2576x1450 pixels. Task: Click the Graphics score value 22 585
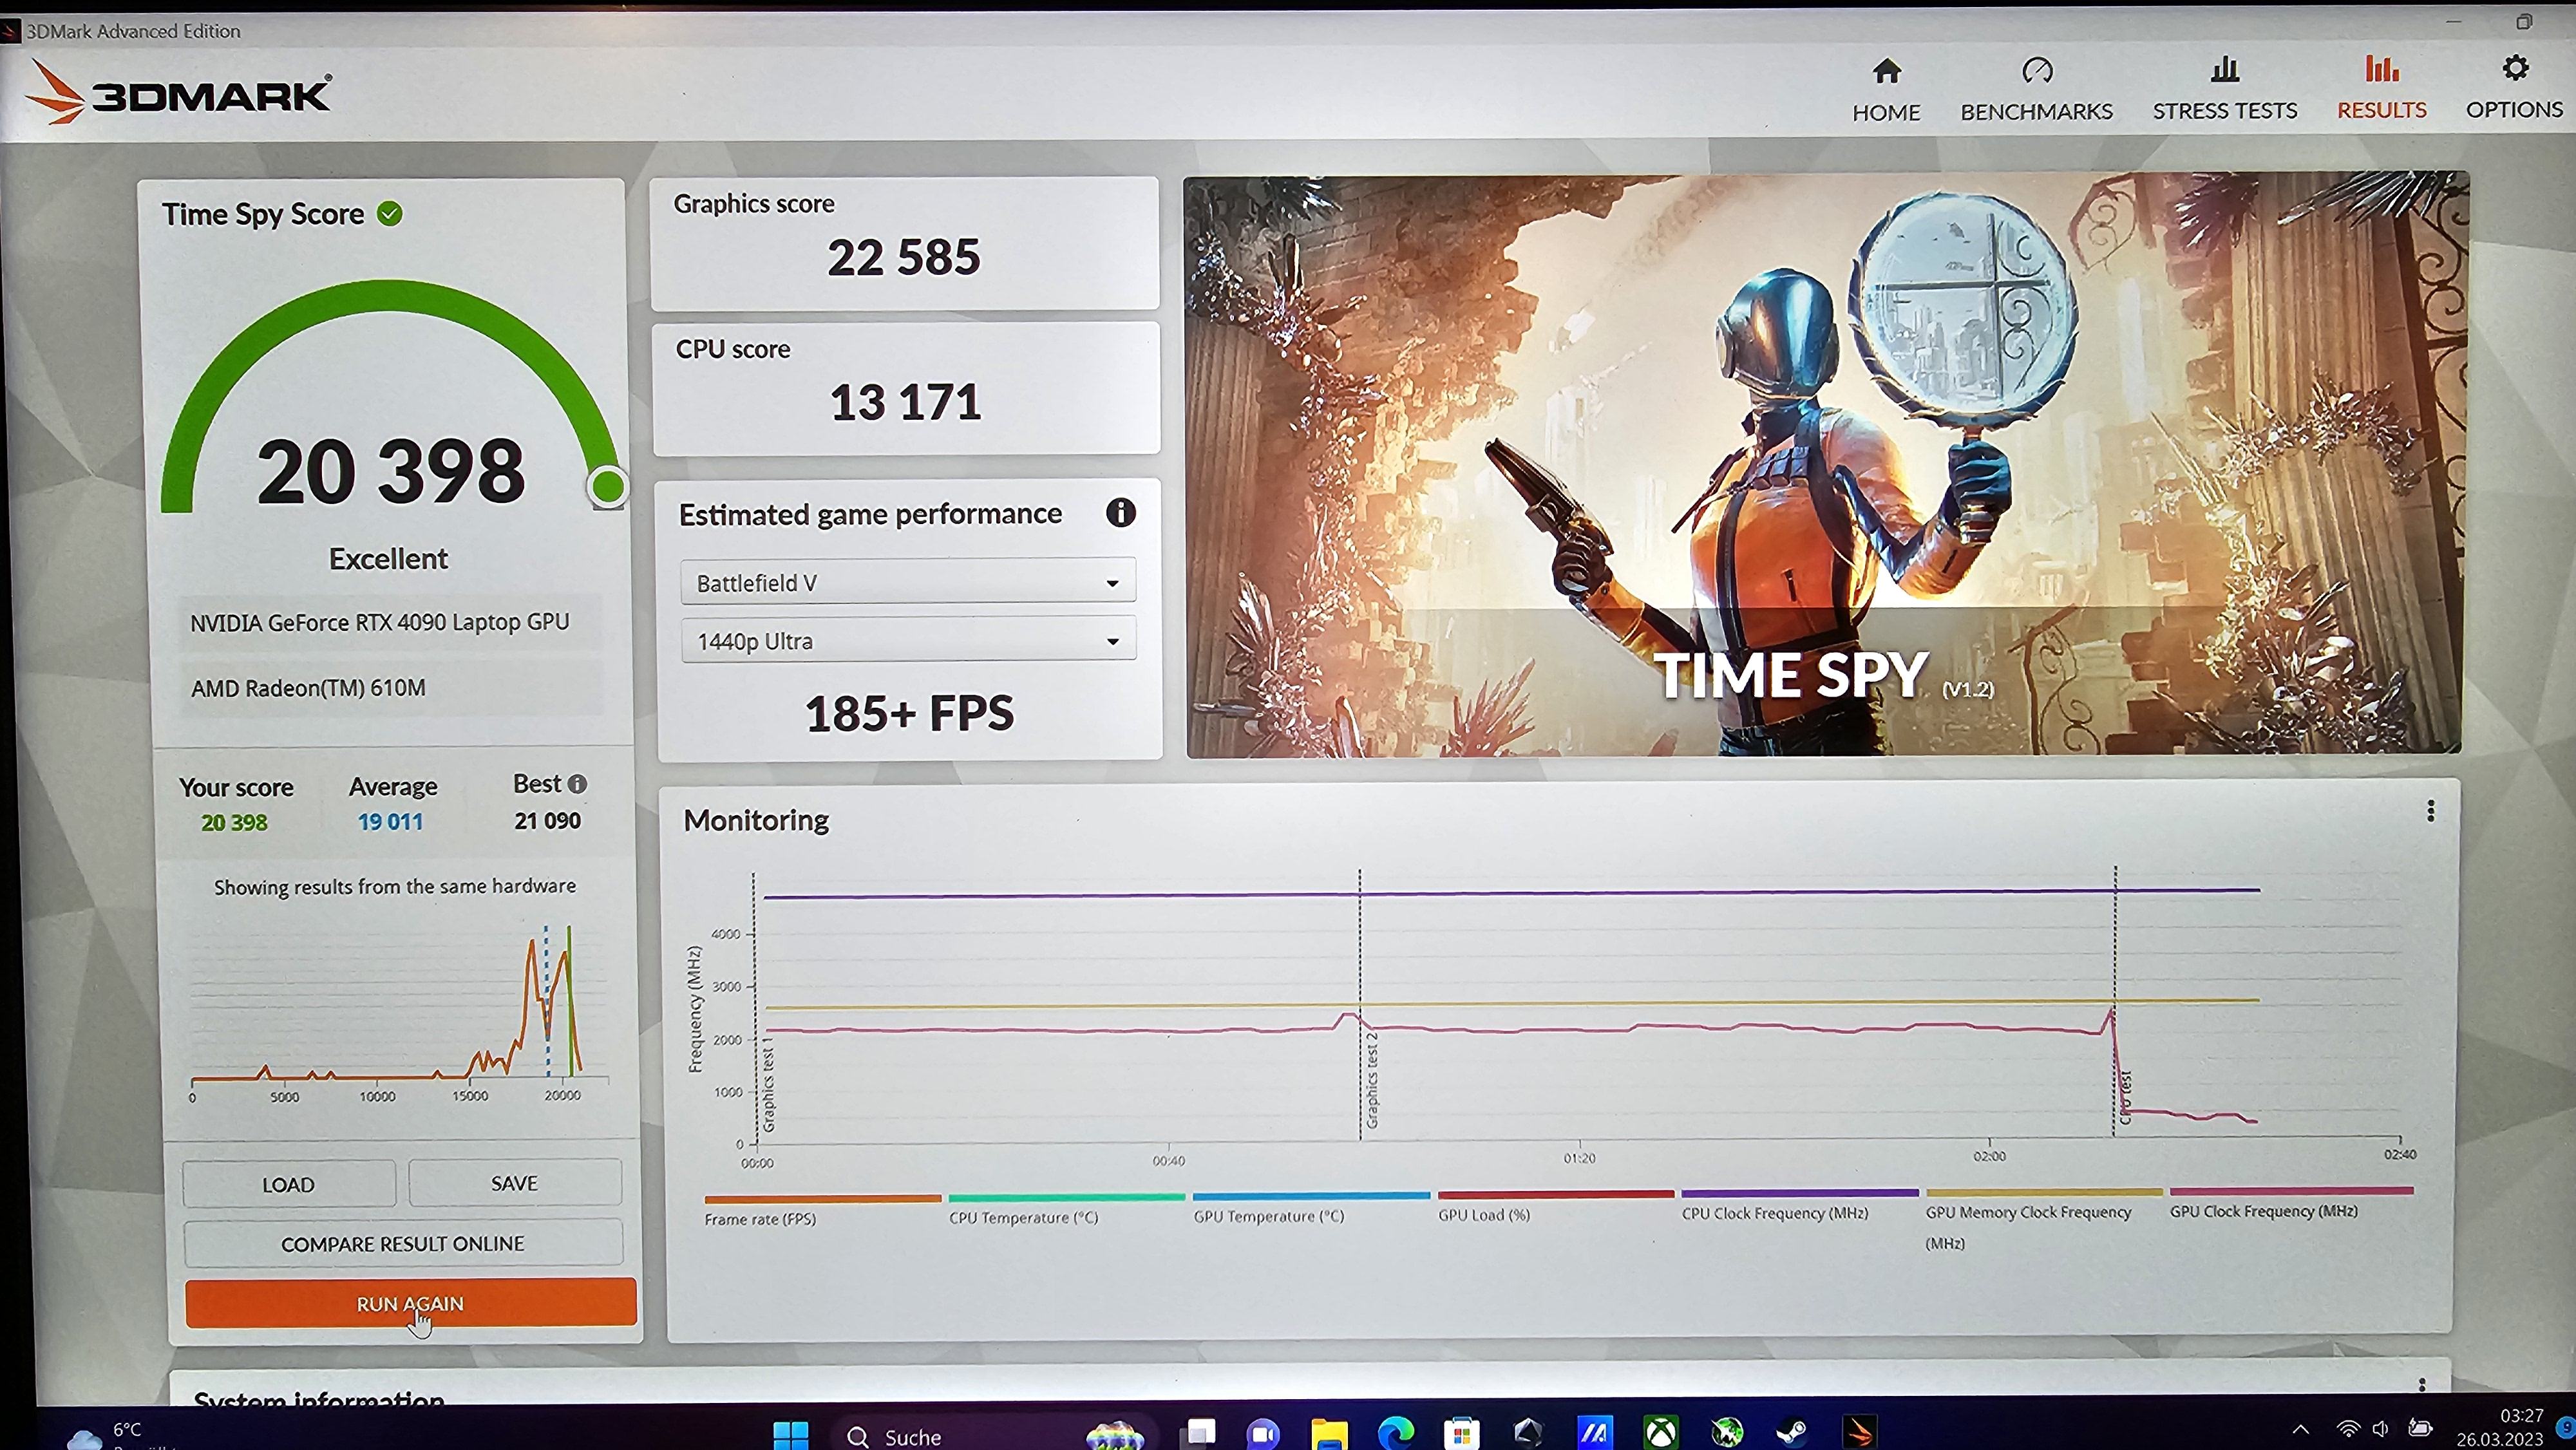point(903,257)
